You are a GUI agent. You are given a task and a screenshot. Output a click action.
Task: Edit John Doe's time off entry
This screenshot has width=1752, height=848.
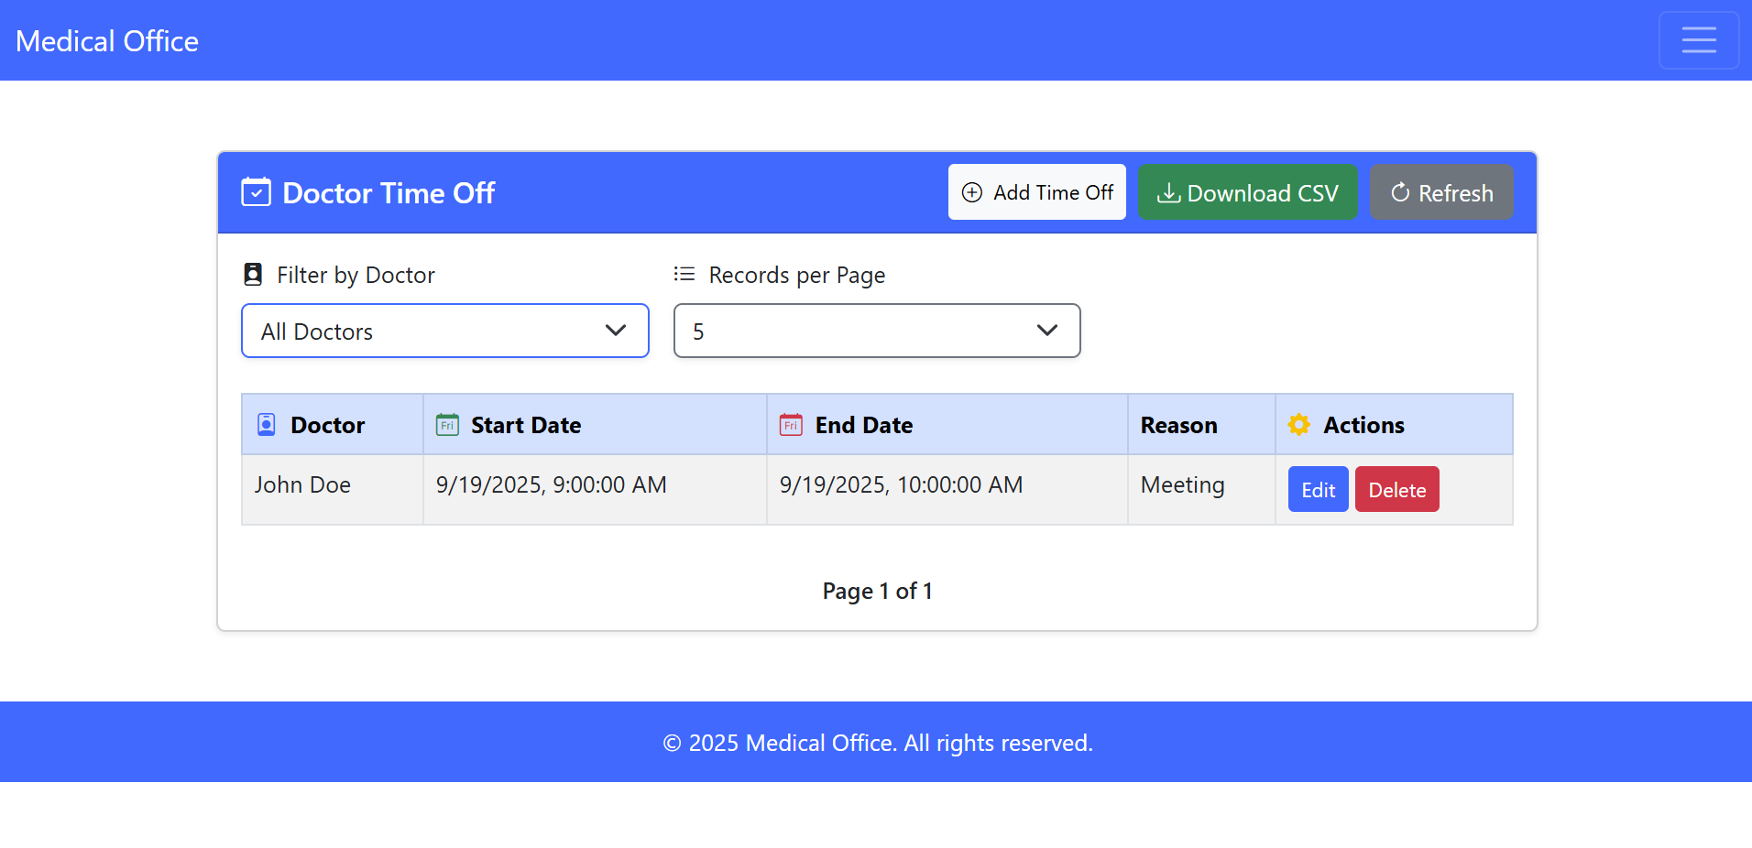pyautogui.click(x=1317, y=490)
